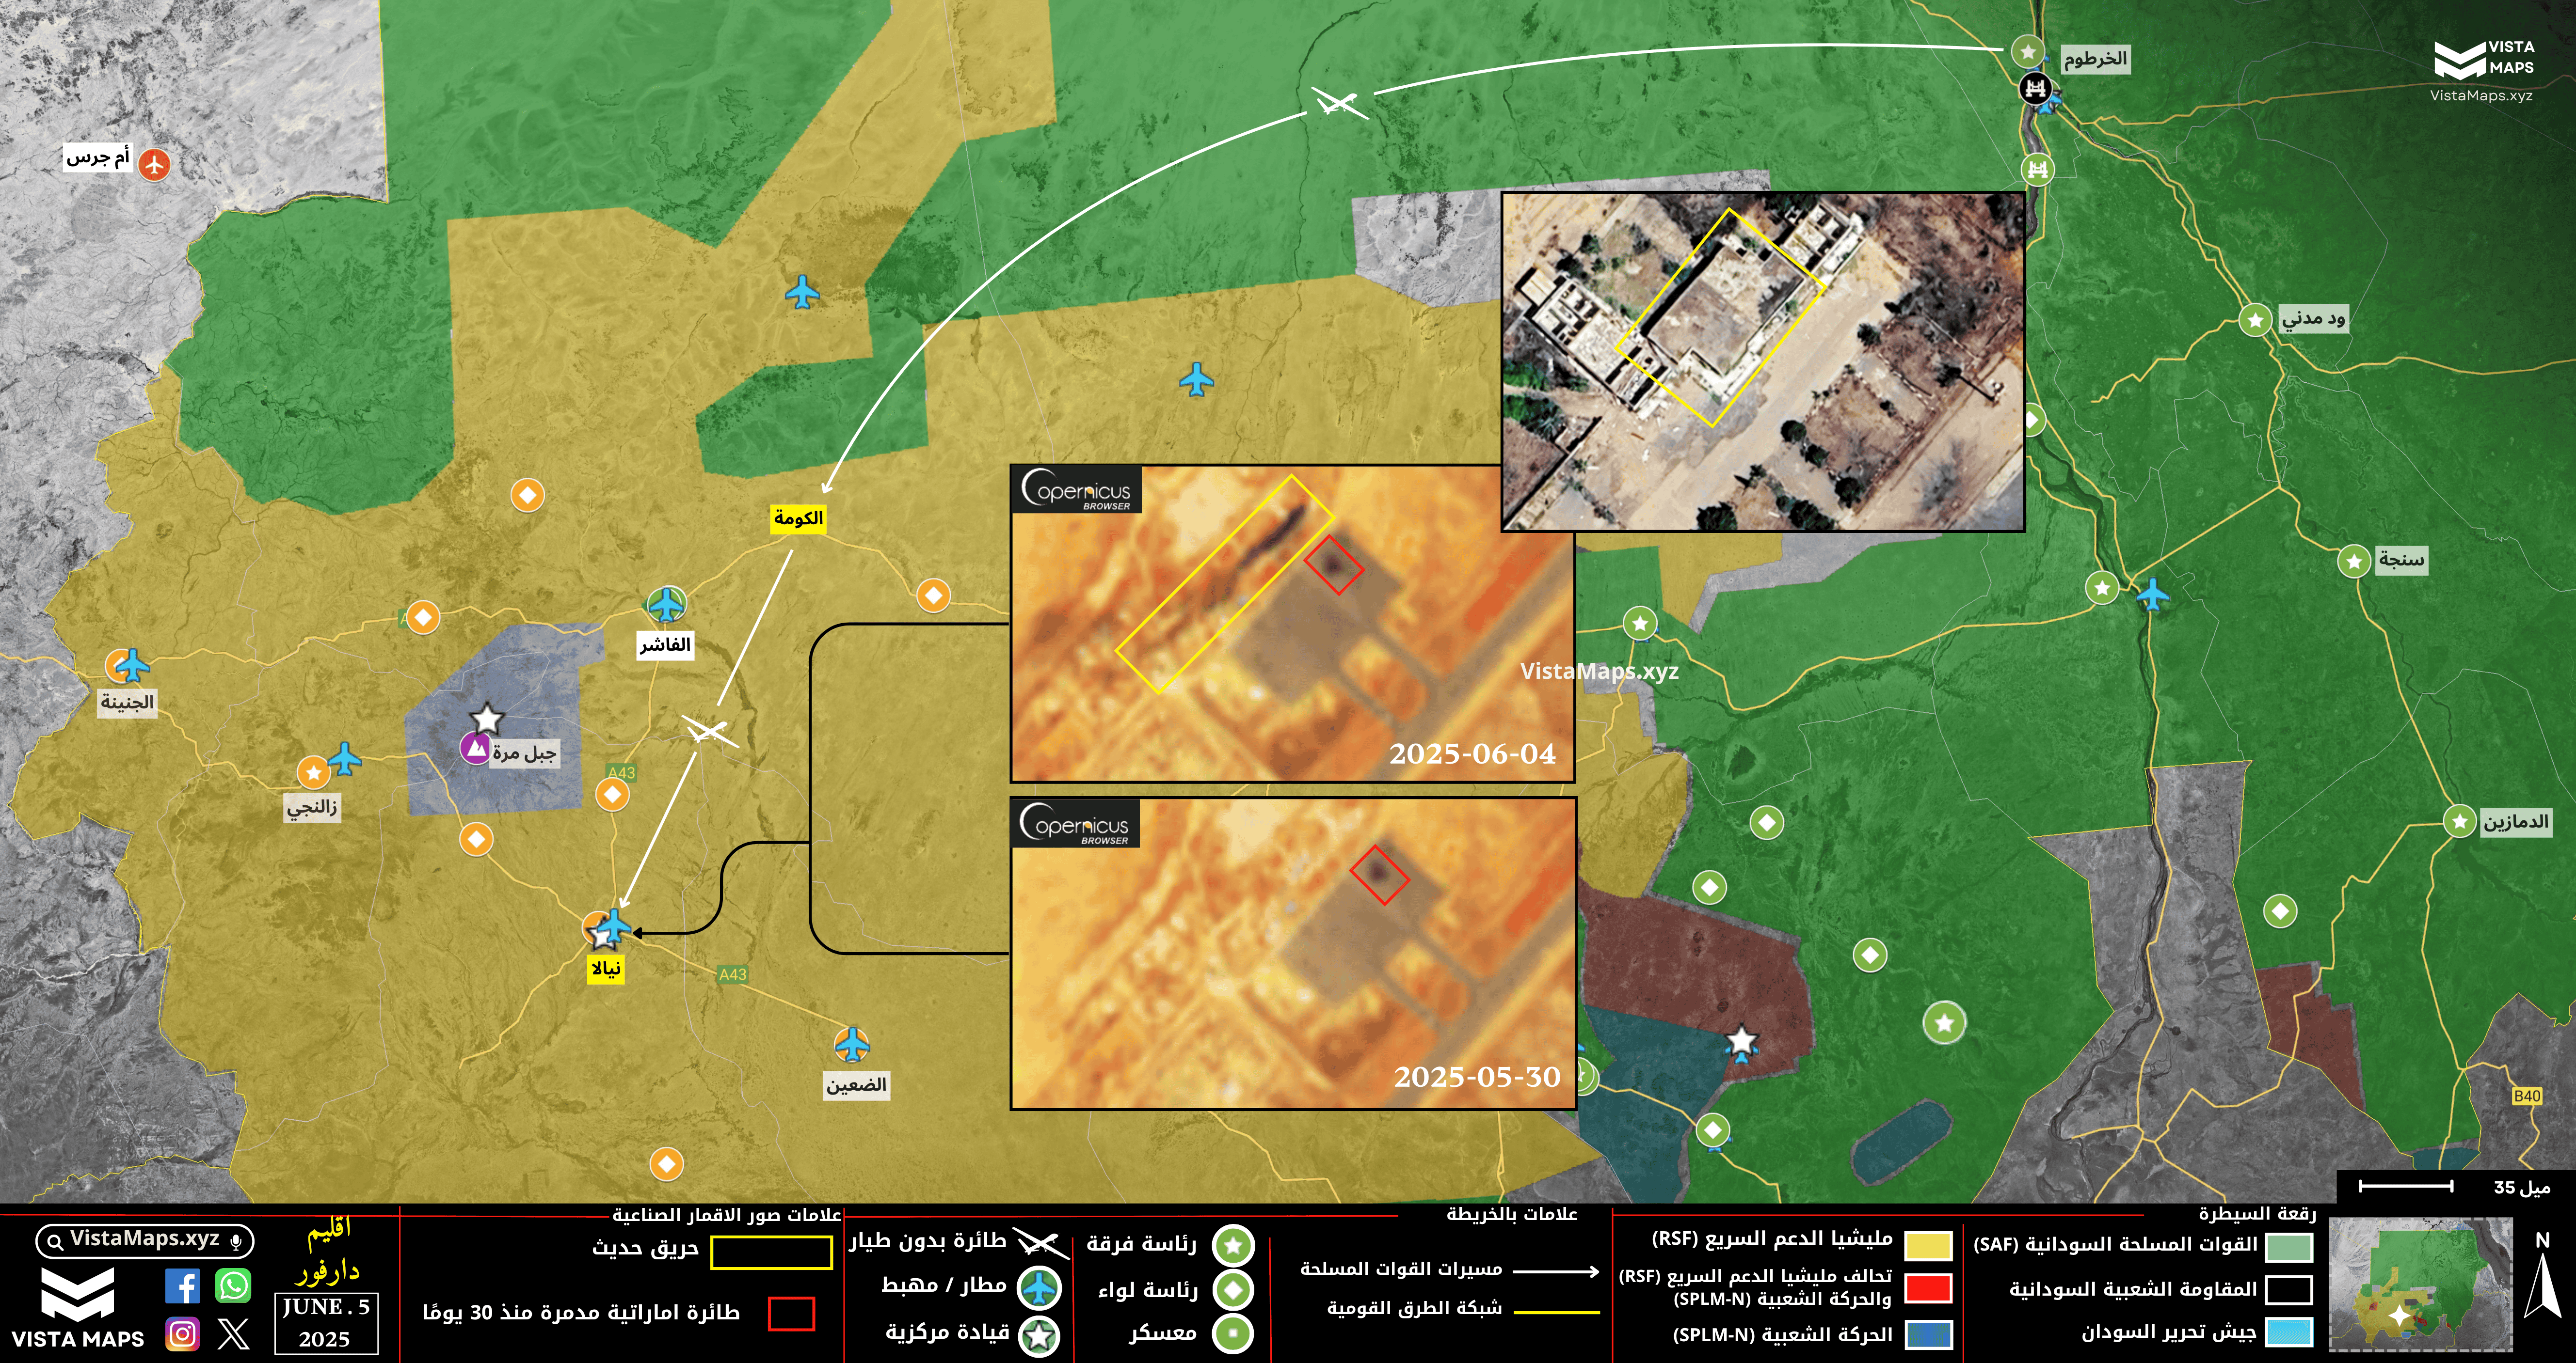Viewport: 2576px width, 1363px height.
Task: Click the orange star icon above زالنجي
Action: 313,771
